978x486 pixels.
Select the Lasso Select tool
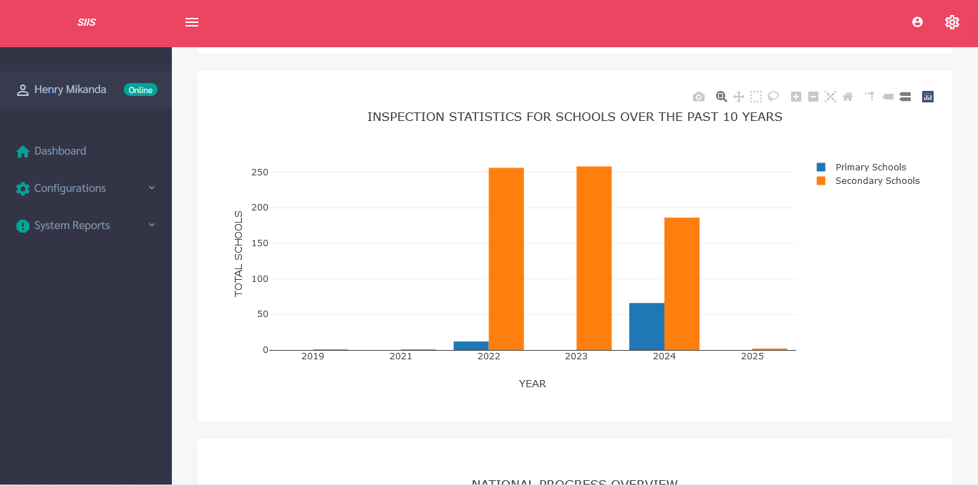click(773, 97)
